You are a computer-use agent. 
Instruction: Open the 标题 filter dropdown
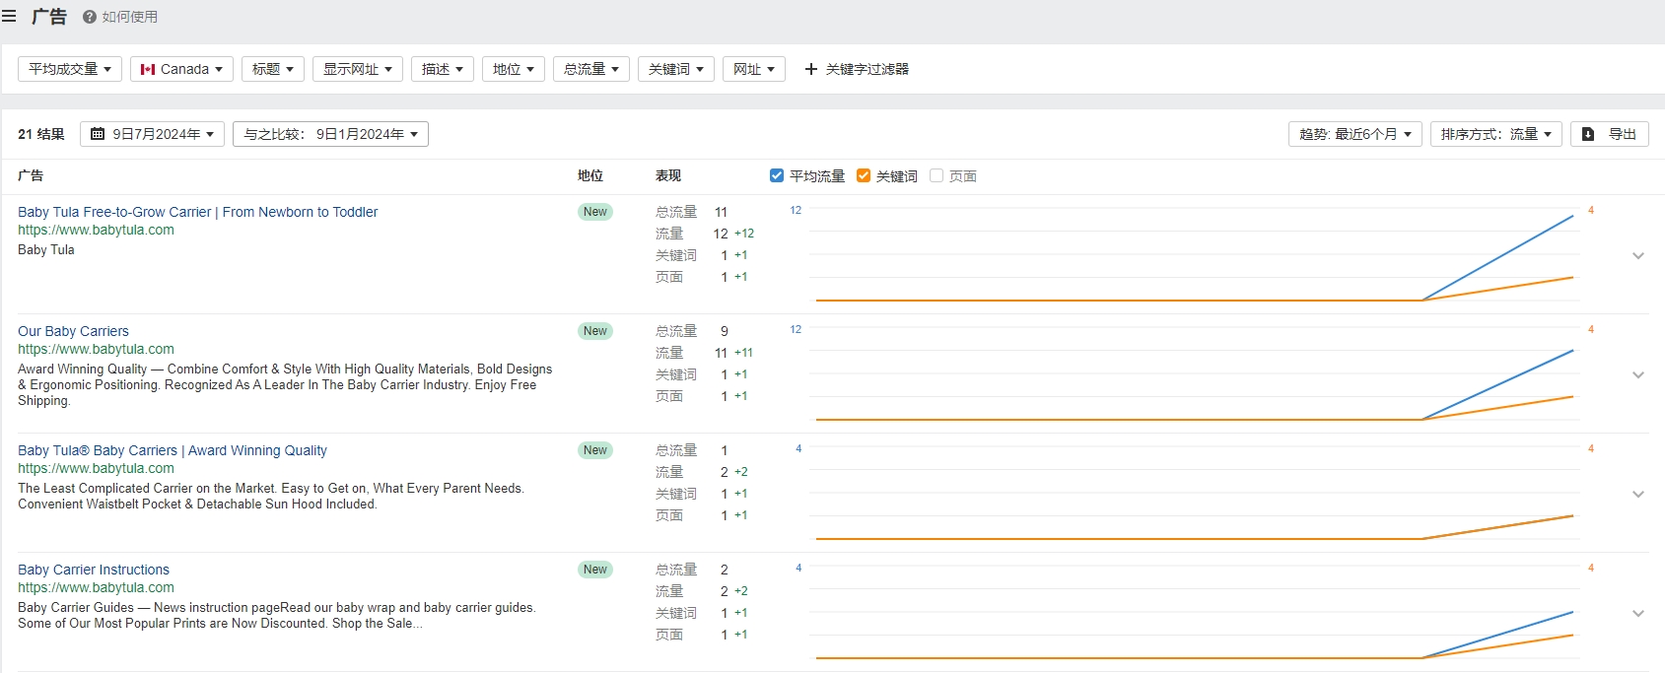coord(273,69)
